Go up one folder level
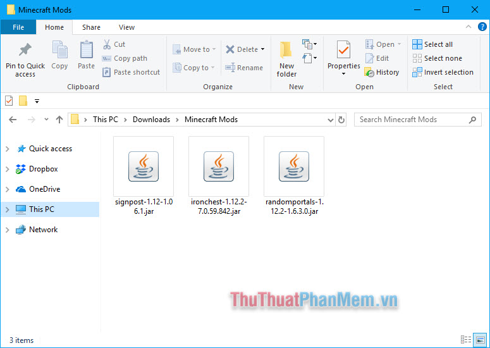This screenshot has height=348, width=490. [59, 120]
